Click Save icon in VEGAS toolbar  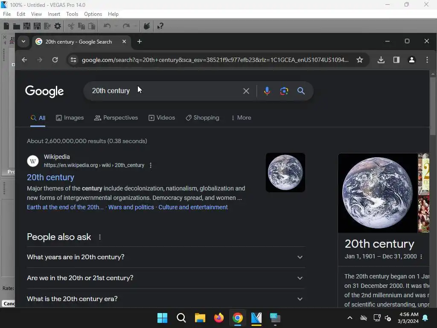[x=27, y=26]
